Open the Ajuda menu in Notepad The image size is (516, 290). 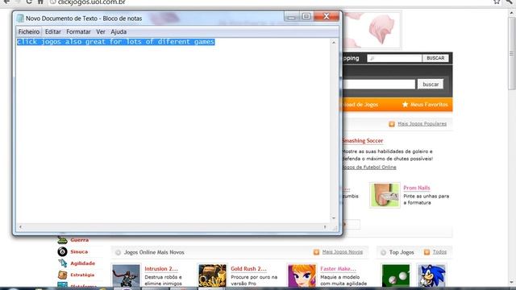[119, 31]
